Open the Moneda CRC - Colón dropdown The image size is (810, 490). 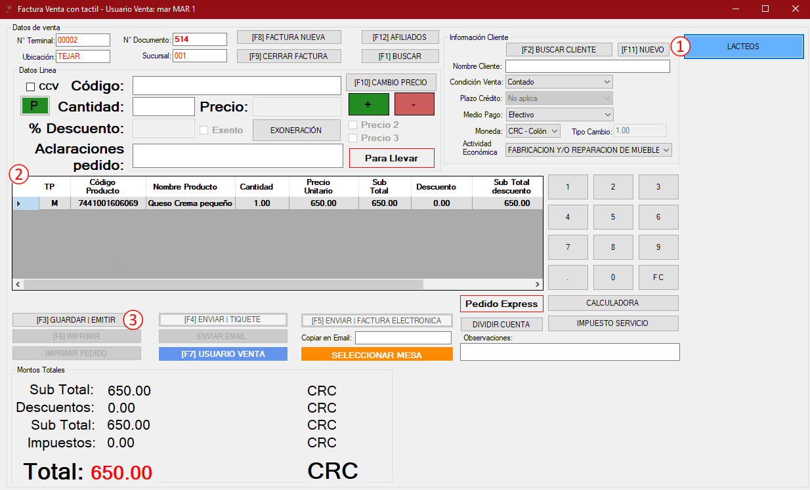(x=533, y=131)
